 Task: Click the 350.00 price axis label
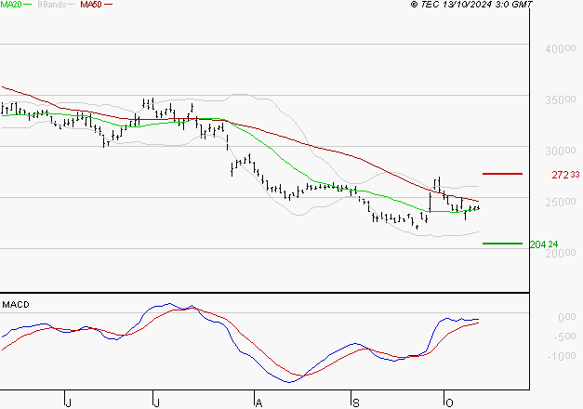click(x=561, y=99)
